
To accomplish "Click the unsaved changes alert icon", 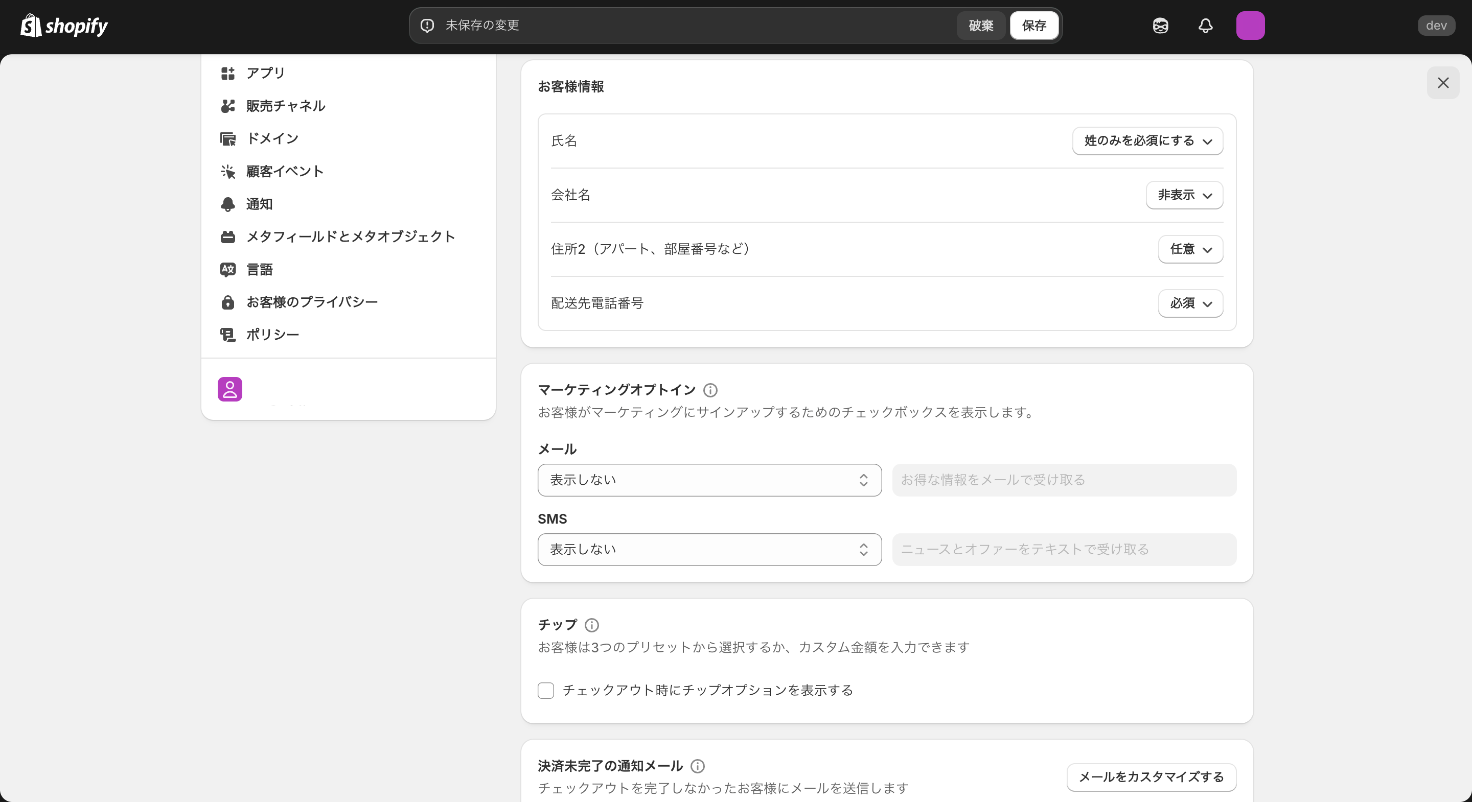I will click(427, 26).
